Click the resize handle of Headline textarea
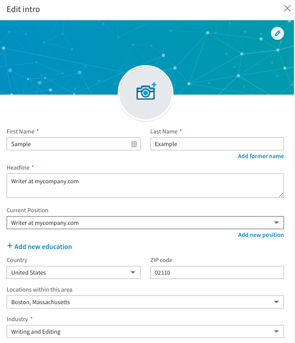 pyautogui.click(x=281, y=195)
